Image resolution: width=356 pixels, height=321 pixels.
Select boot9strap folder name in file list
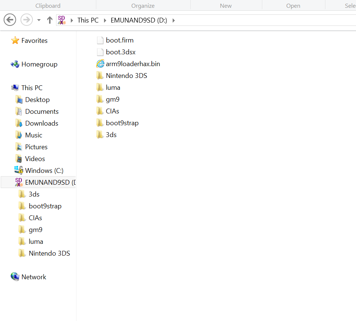(x=122, y=123)
